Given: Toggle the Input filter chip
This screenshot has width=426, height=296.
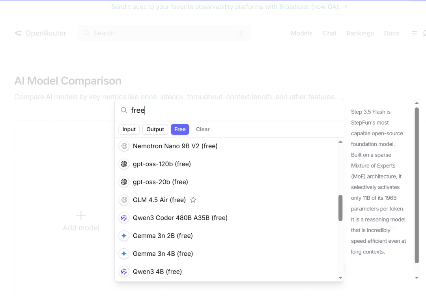Looking at the screenshot, I should click(129, 129).
